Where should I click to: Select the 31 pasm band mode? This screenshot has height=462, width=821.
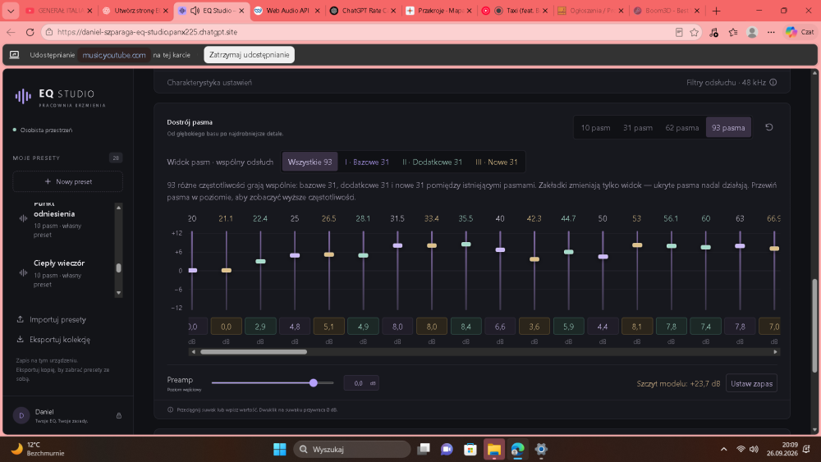[x=638, y=128]
